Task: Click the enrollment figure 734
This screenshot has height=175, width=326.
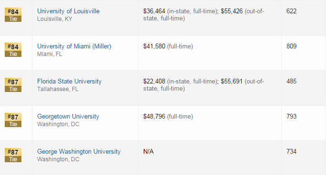Action: point(291,152)
